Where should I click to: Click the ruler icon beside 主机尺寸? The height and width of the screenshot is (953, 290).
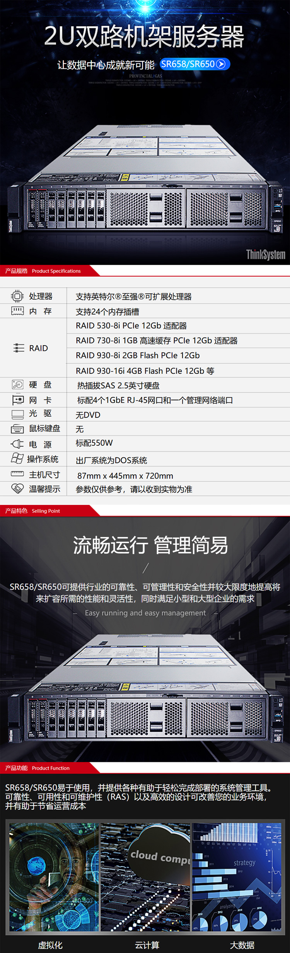tap(17, 474)
